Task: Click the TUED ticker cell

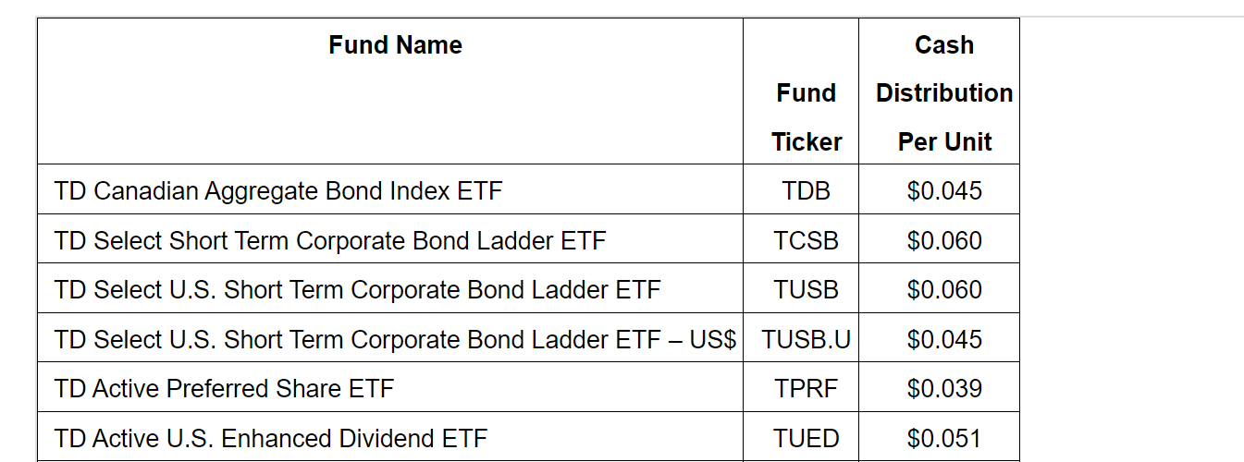Action: point(806,438)
